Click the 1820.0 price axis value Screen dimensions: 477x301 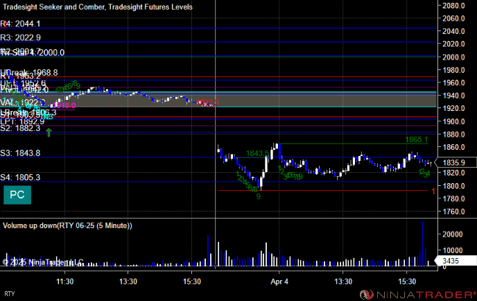click(x=453, y=173)
